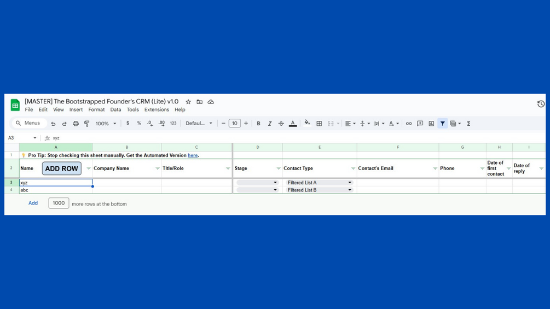
Task: Open Title/Role column filter
Action: (x=228, y=168)
